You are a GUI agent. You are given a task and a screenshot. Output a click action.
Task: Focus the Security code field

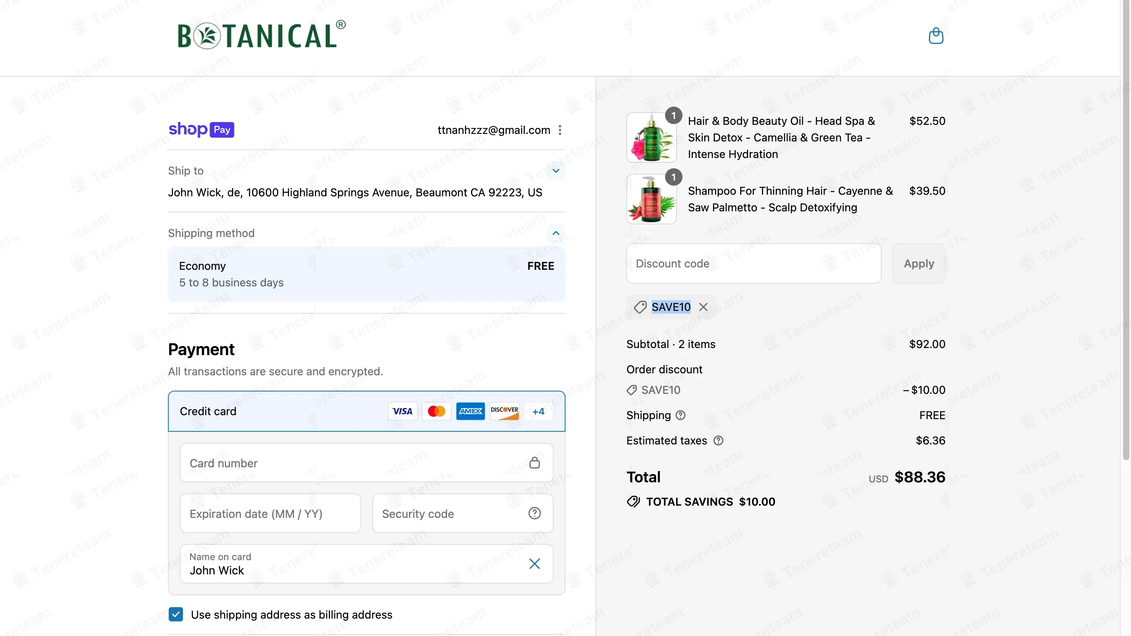pos(462,513)
